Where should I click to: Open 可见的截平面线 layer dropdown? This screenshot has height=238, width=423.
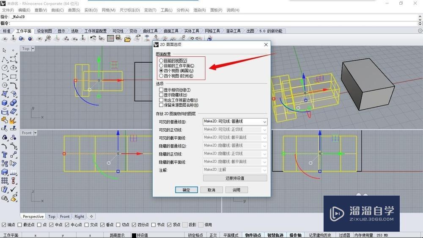pos(235,138)
